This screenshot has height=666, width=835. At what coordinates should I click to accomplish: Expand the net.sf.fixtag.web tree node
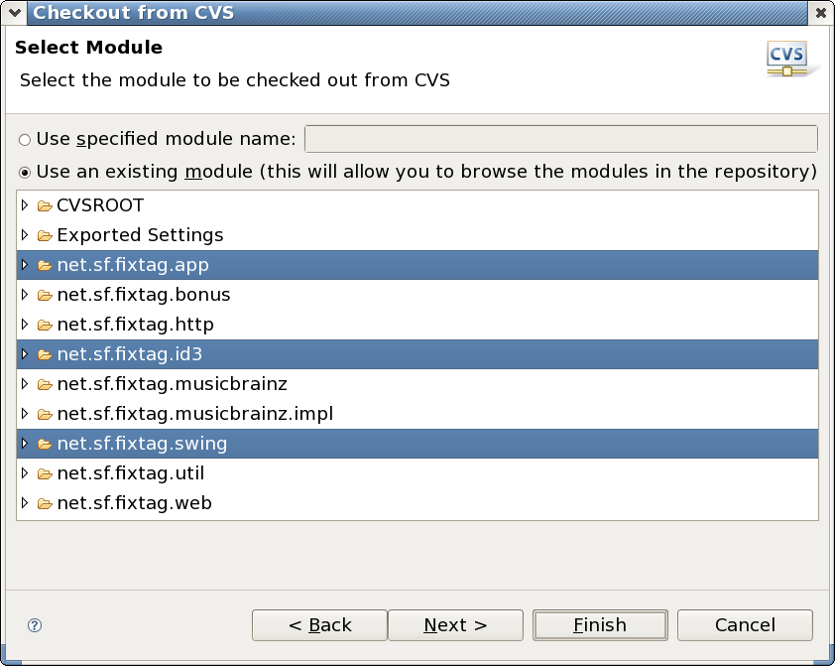(25, 504)
